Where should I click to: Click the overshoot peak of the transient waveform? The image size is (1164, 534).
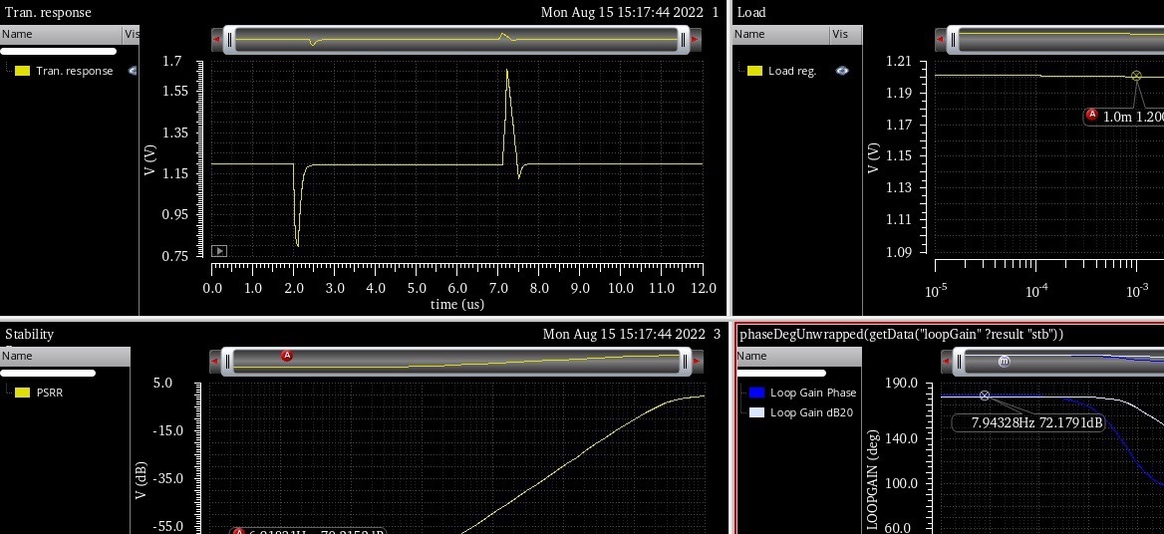(508, 73)
